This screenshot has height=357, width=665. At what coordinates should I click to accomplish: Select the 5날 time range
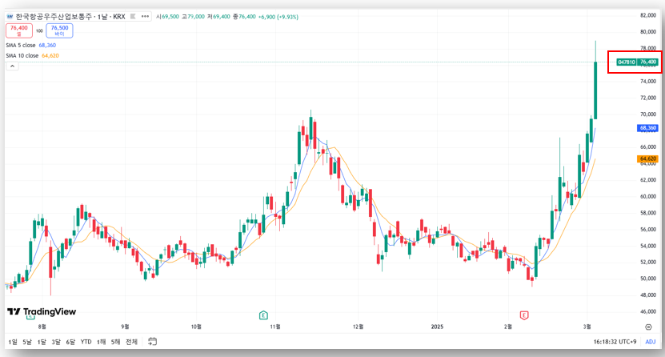click(x=27, y=342)
